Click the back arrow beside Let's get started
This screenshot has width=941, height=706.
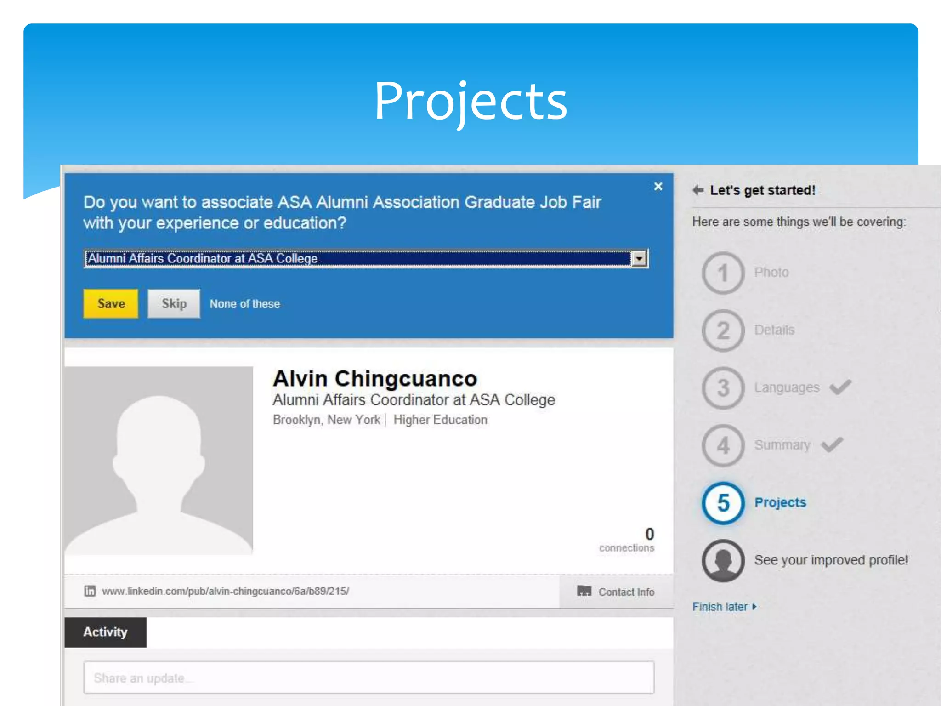698,190
